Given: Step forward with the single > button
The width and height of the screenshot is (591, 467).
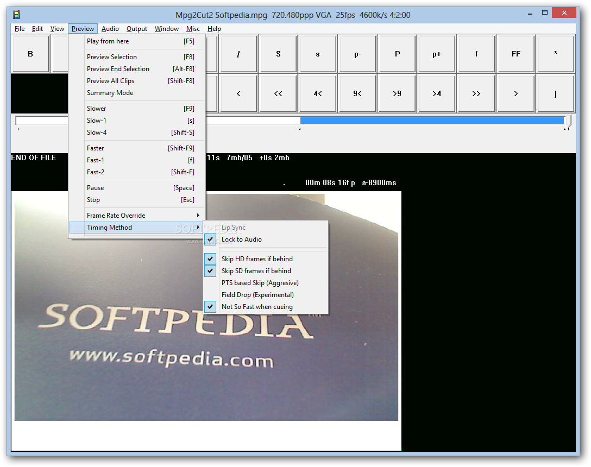Looking at the screenshot, I should (x=516, y=93).
